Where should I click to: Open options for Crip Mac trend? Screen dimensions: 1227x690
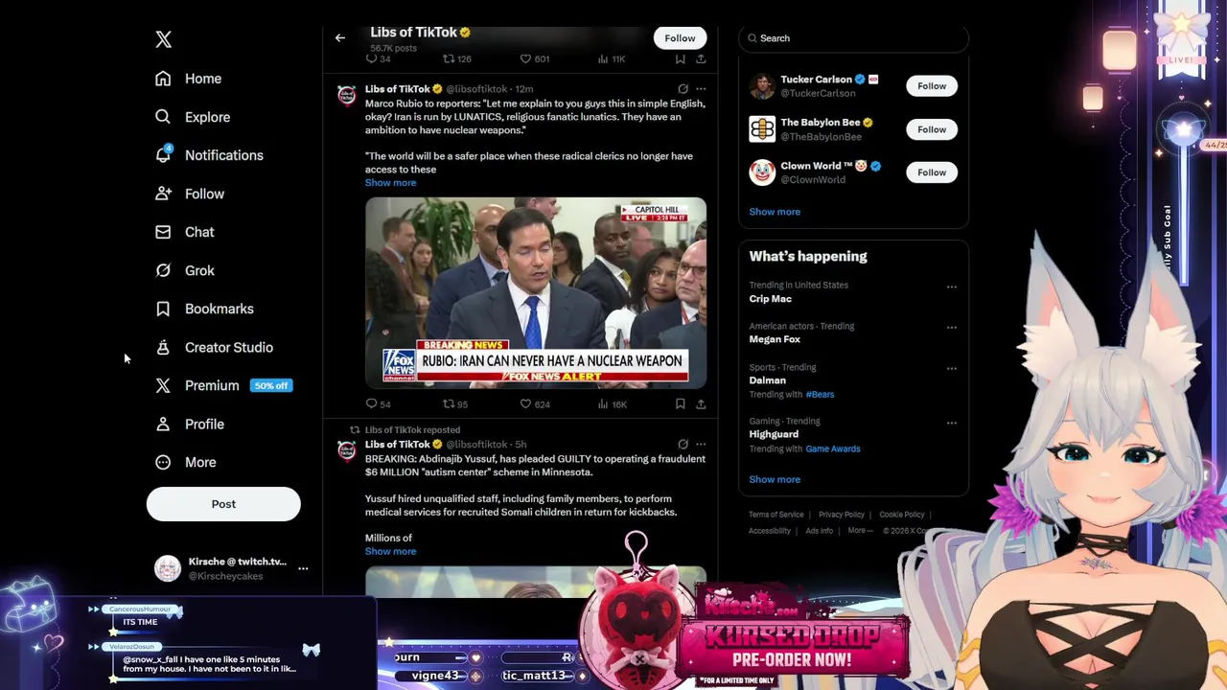[x=951, y=287]
